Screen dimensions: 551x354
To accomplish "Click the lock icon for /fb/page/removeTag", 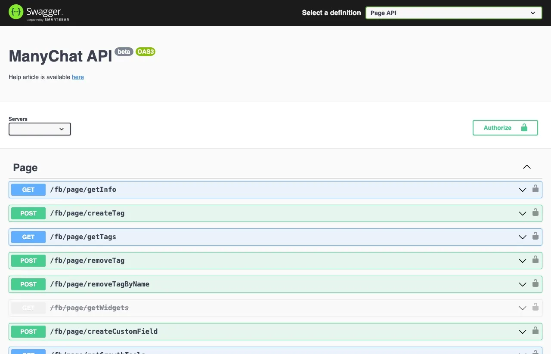I will [x=536, y=260].
